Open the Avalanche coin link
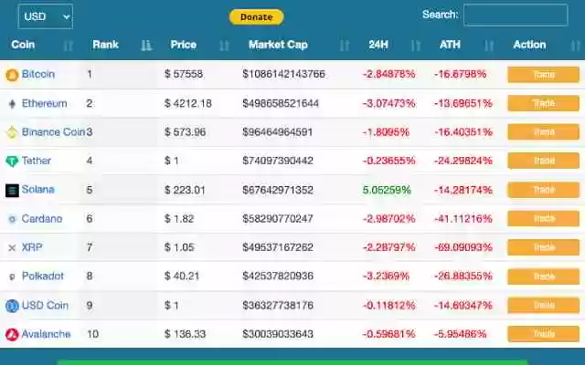585x365 pixels. click(x=46, y=334)
